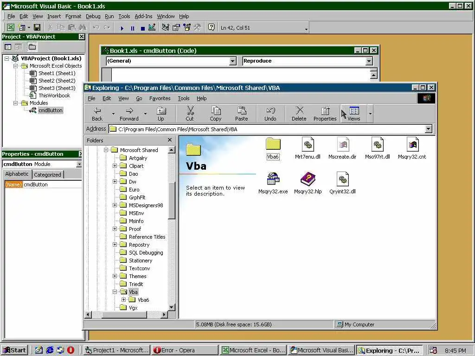The height and width of the screenshot is (356, 475).
Task: Open the Insert menu in Visual Basic
Action: [54, 16]
